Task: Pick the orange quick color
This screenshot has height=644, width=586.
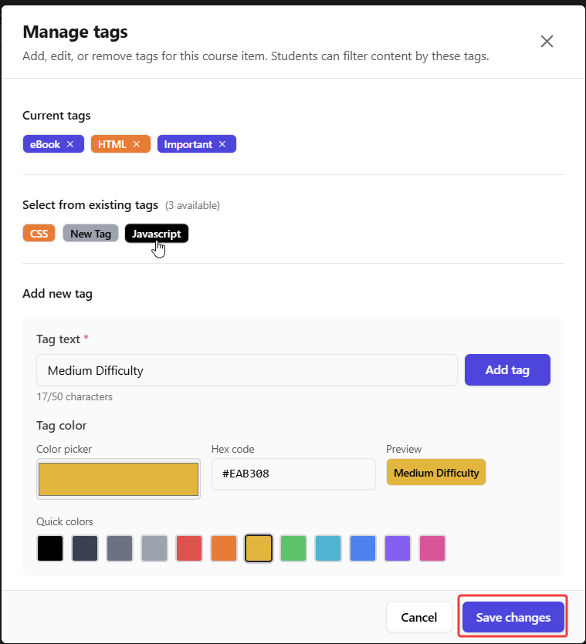Action: [224, 548]
